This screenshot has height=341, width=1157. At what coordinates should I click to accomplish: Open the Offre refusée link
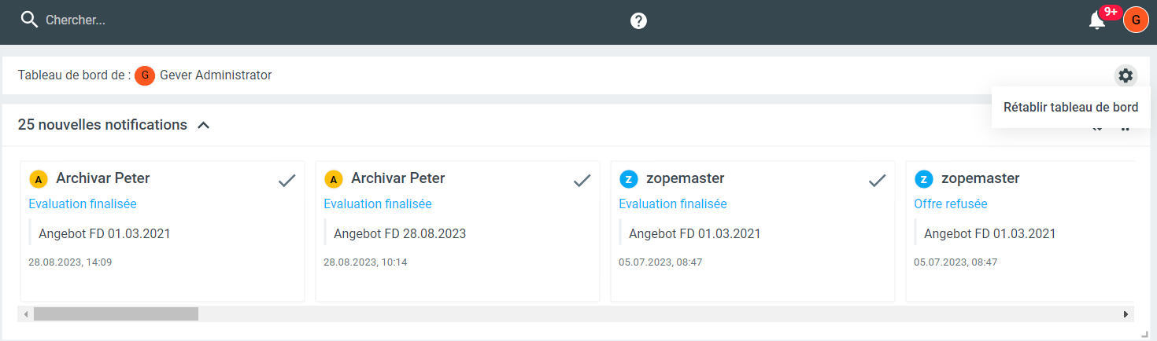click(x=950, y=204)
